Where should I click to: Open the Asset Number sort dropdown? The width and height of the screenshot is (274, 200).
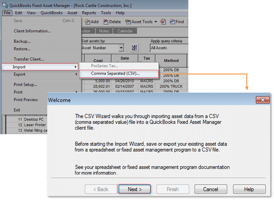coord(121,48)
